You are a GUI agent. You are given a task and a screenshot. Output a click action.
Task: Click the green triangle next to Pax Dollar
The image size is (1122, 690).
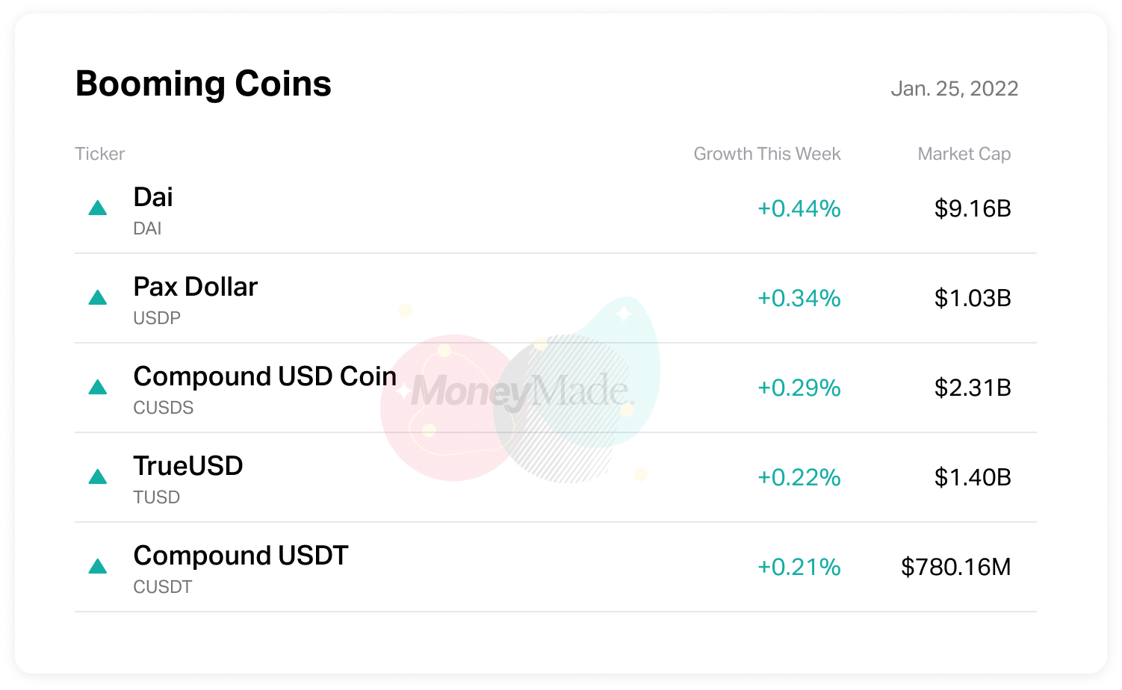tap(98, 297)
